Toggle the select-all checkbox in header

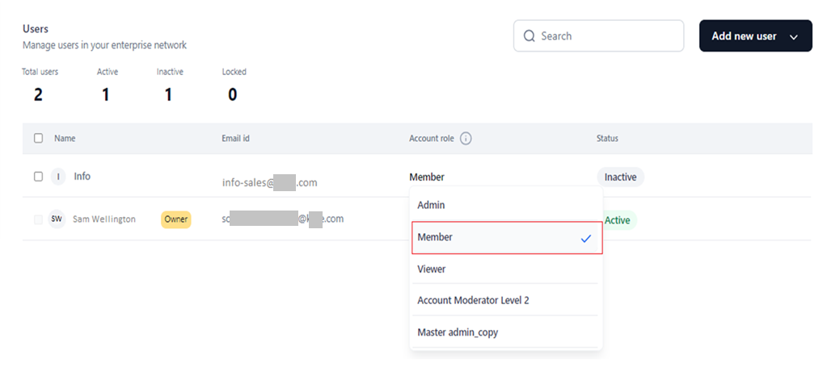click(38, 139)
